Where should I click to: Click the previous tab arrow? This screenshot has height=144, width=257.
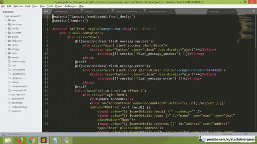coord(45,11)
